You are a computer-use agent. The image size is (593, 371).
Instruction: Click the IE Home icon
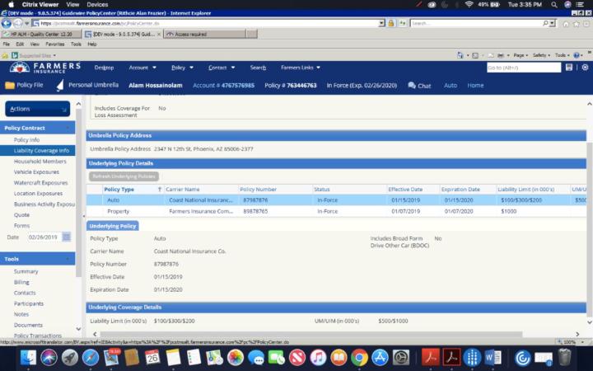click(566, 23)
